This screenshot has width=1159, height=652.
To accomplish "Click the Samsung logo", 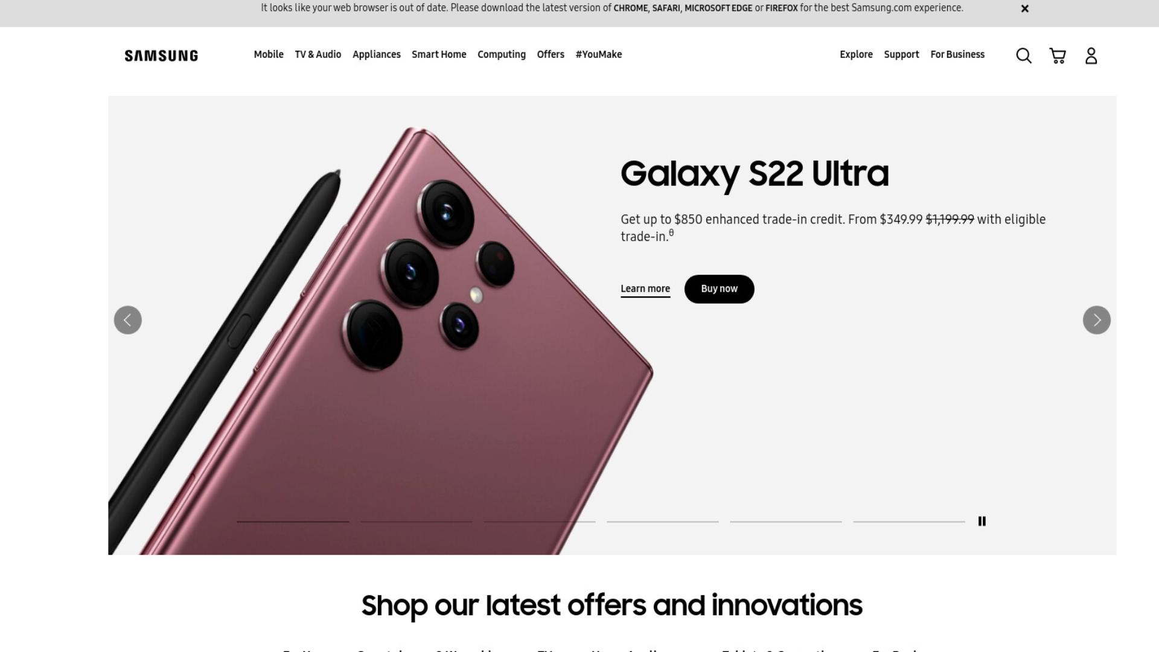I will pos(161,56).
